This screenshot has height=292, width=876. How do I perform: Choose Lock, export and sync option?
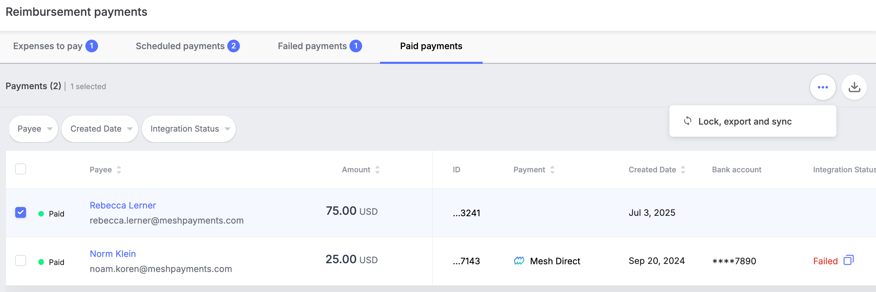(745, 121)
